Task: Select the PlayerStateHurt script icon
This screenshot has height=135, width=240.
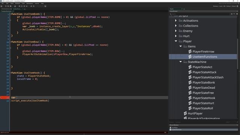Action: 190,103
